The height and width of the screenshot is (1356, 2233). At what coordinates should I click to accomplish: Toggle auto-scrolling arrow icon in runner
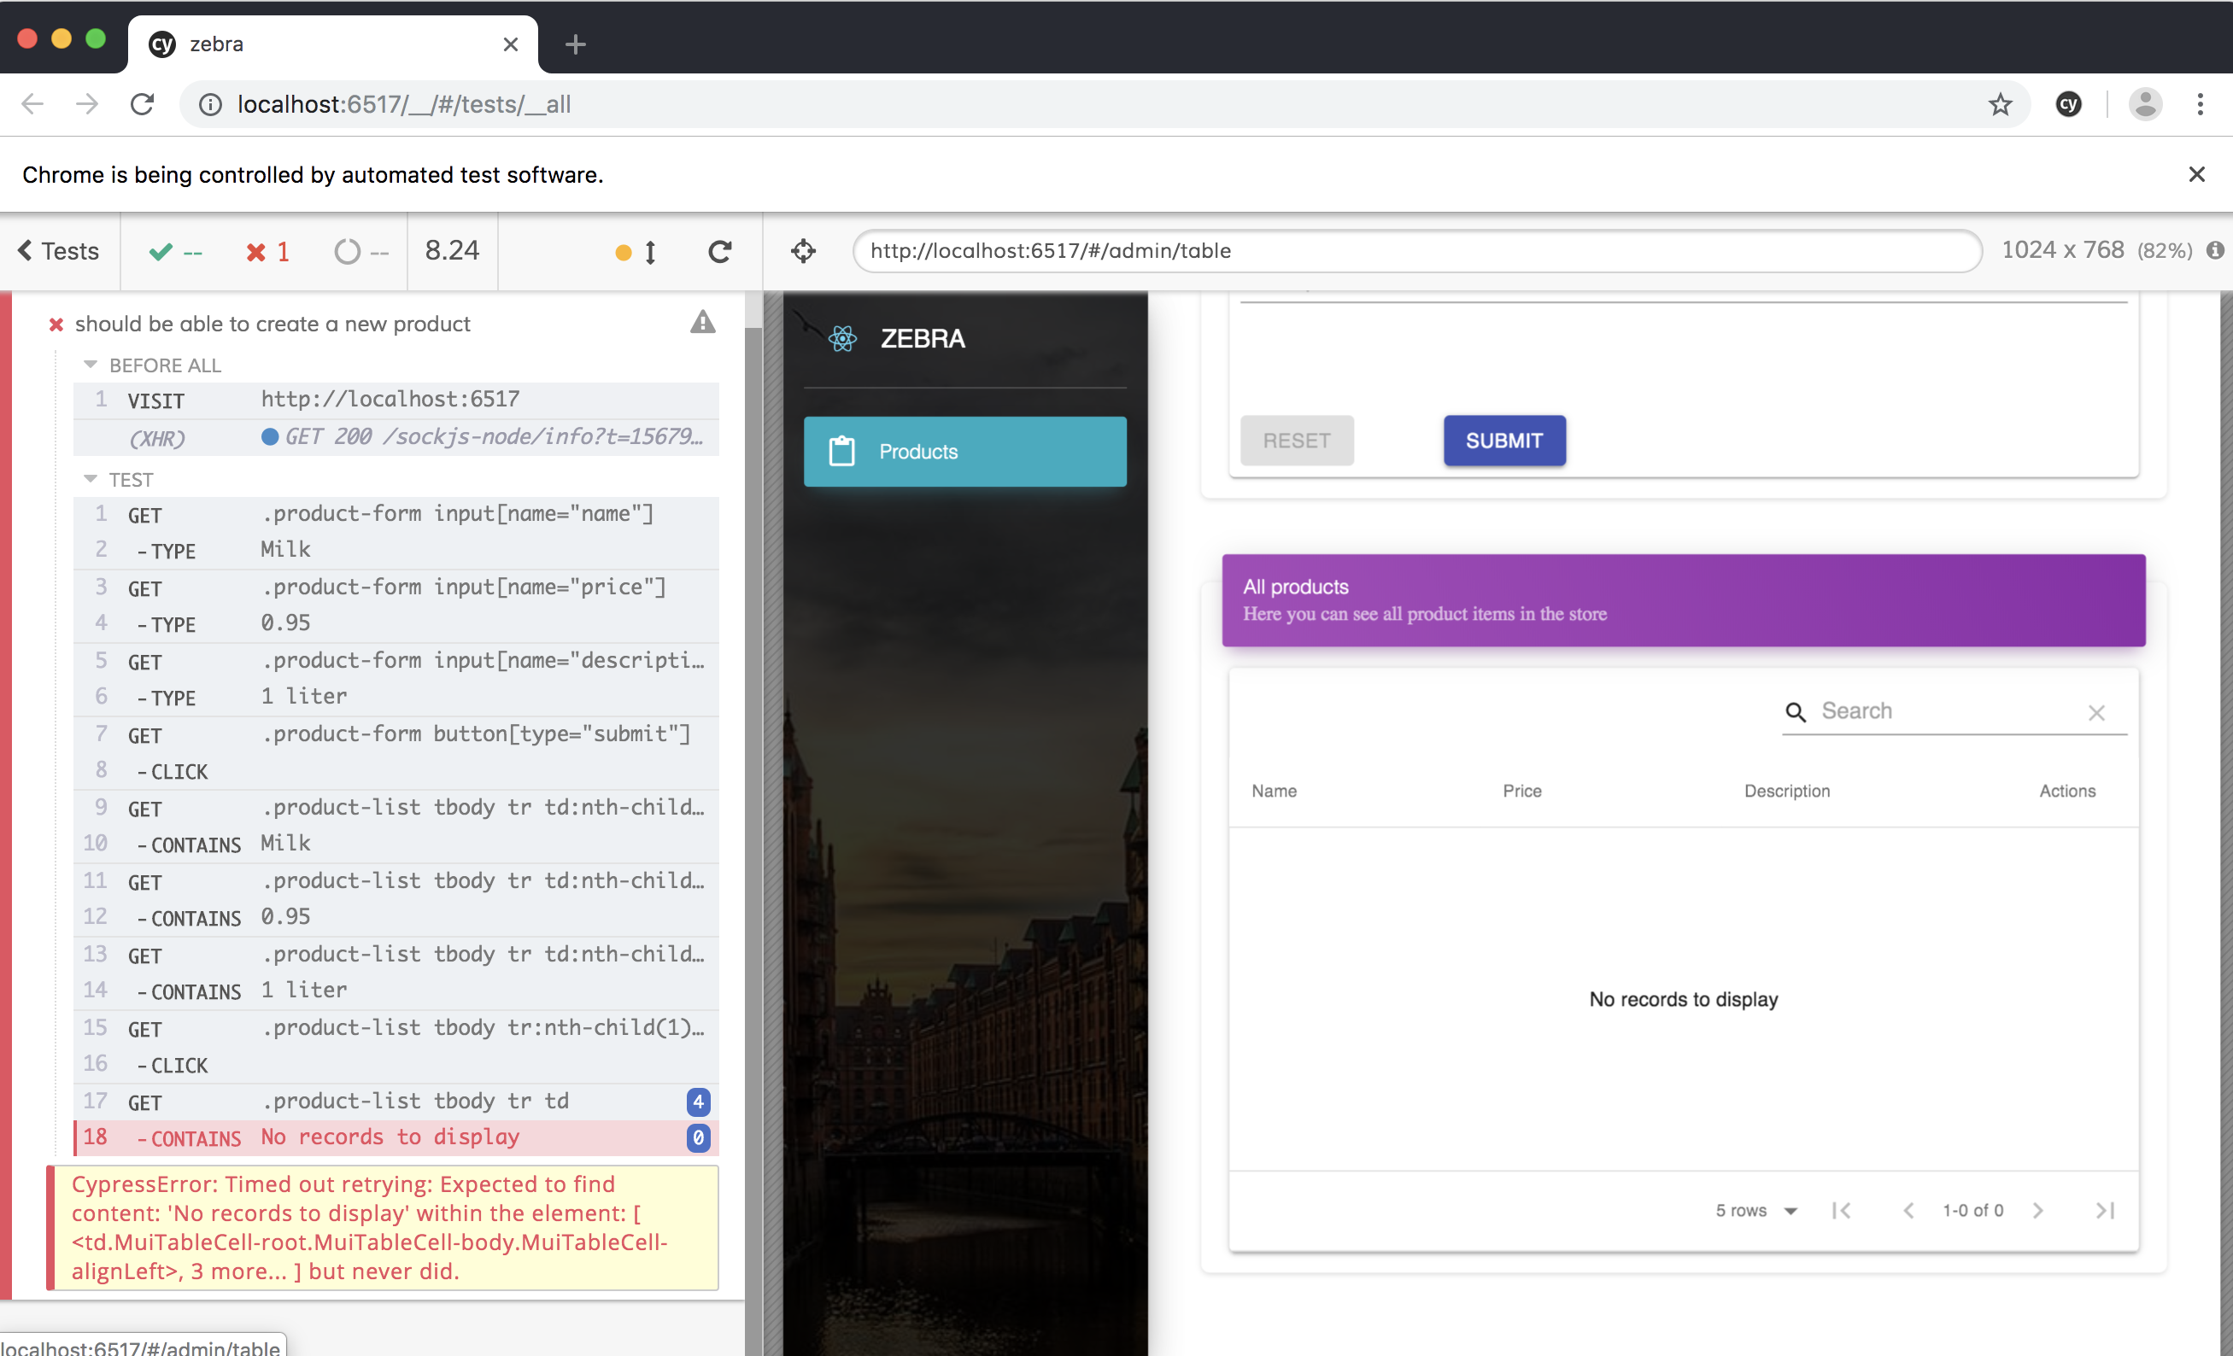tap(650, 252)
